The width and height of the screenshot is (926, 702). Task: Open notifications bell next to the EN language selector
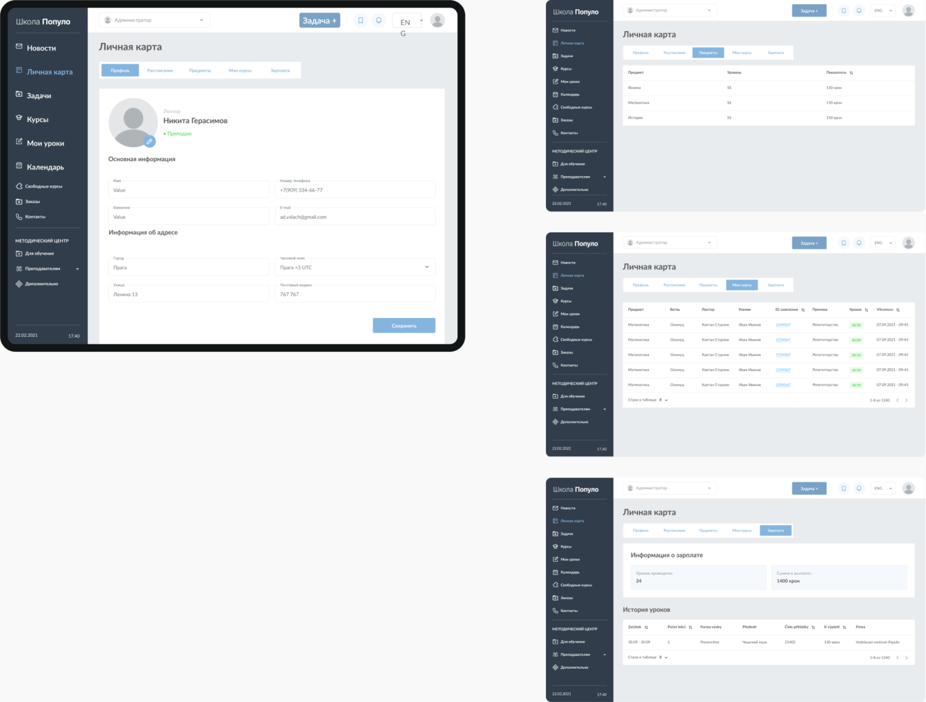tap(379, 21)
